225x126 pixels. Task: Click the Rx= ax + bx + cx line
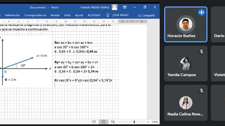[x=73, y=43]
